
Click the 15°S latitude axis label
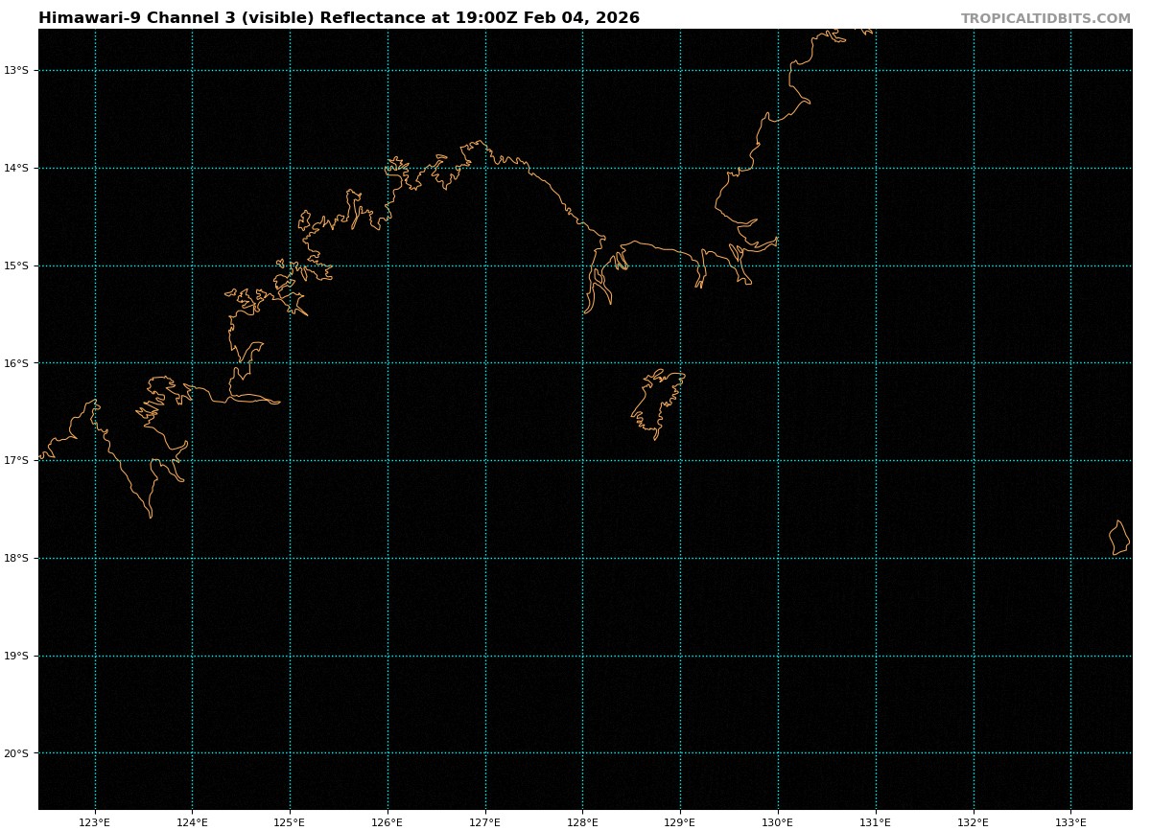point(16,265)
